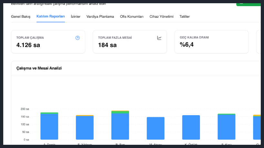
Task: Click the %6,4 late rate value
Action: pos(187,45)
